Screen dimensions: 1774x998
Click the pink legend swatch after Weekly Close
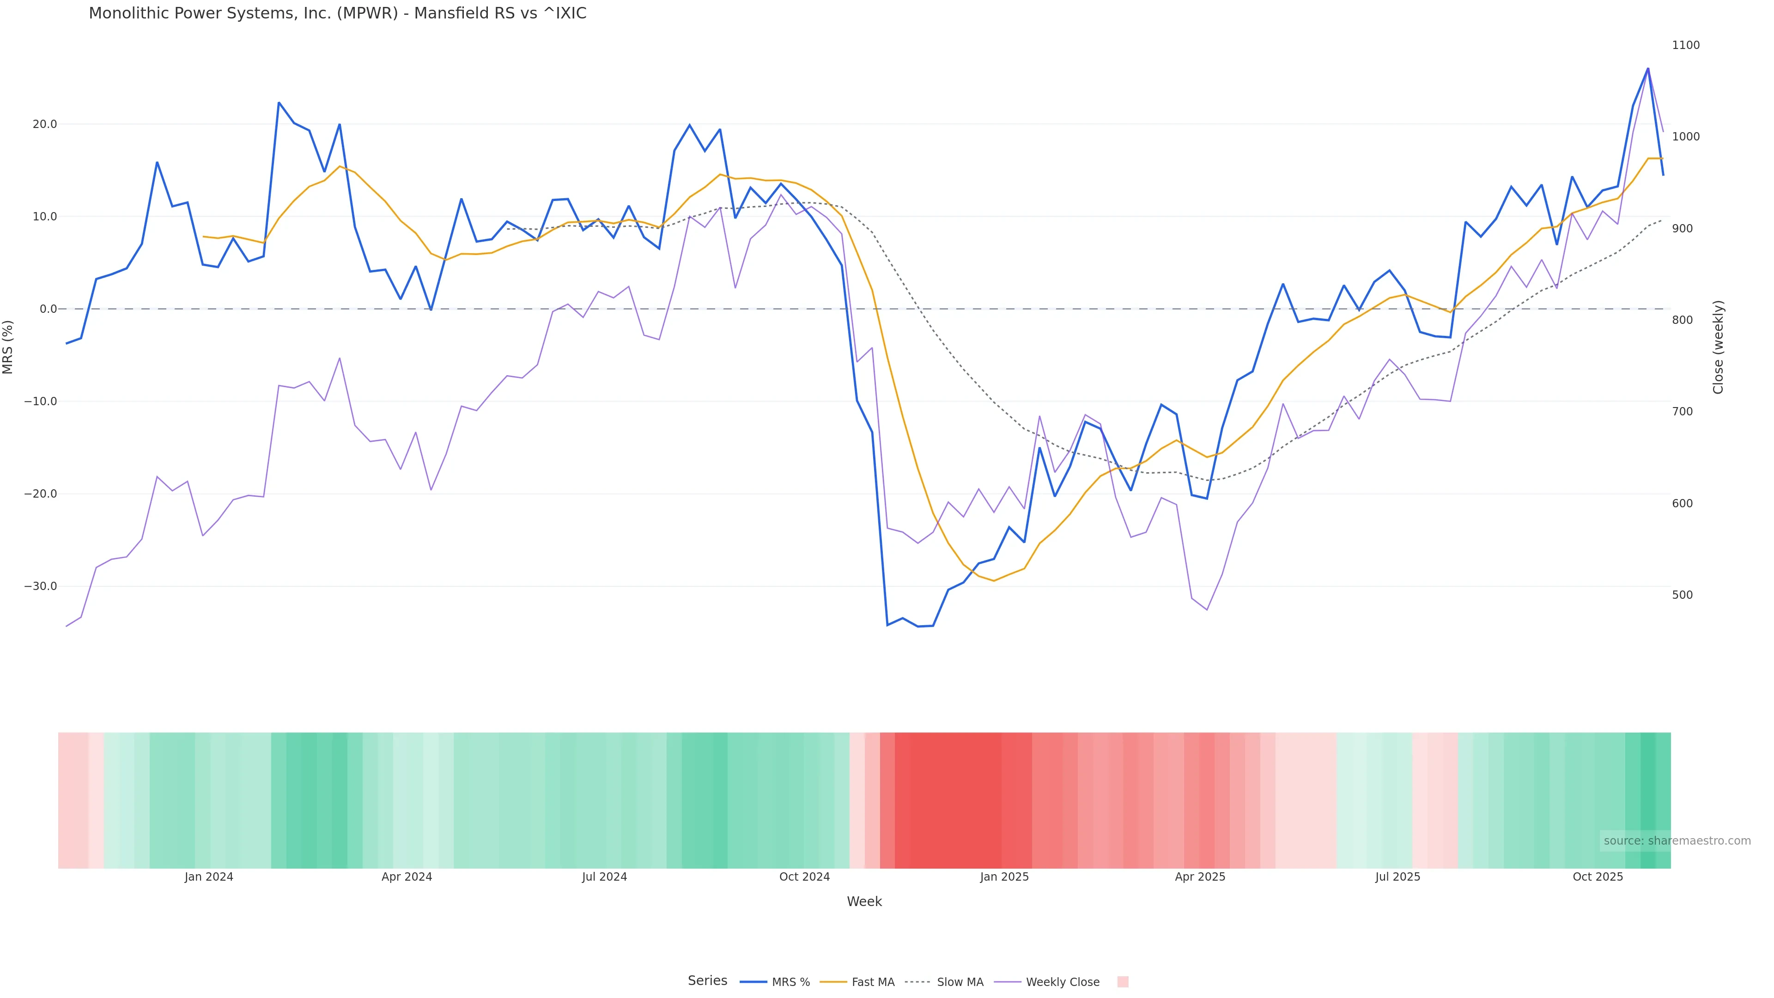point(1123,982)
